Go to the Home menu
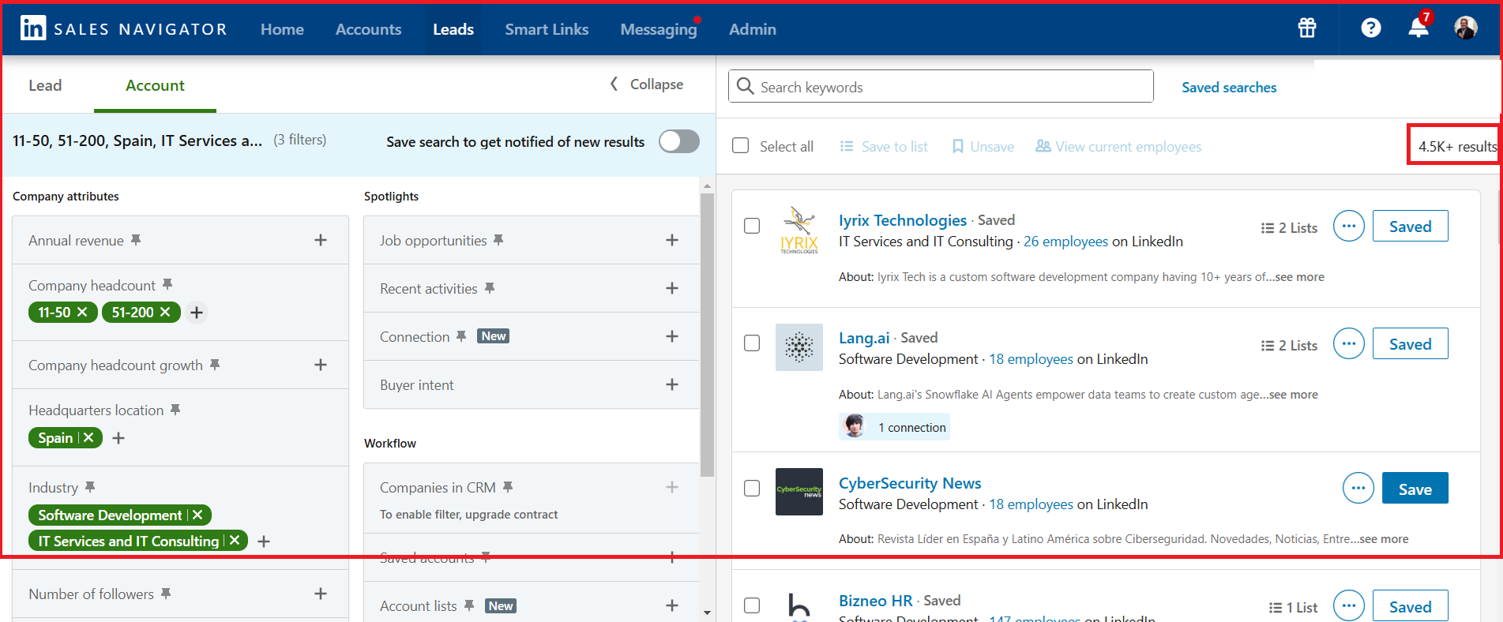 click(282, 29)
